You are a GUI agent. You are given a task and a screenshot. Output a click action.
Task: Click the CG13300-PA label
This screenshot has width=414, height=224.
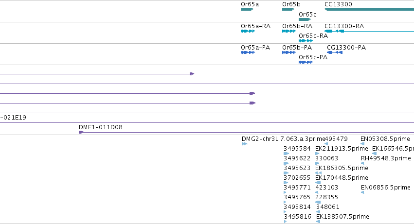[346, 48]
